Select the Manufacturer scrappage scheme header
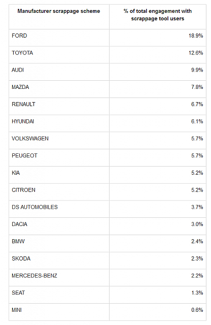The width and height of the screenshot is (211, 325). click(59, 11)
